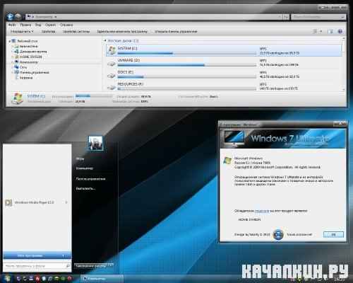This screenshot has width=353, height=283.
Task: Open the Organize toolbar dropdown
Action: 22,31
